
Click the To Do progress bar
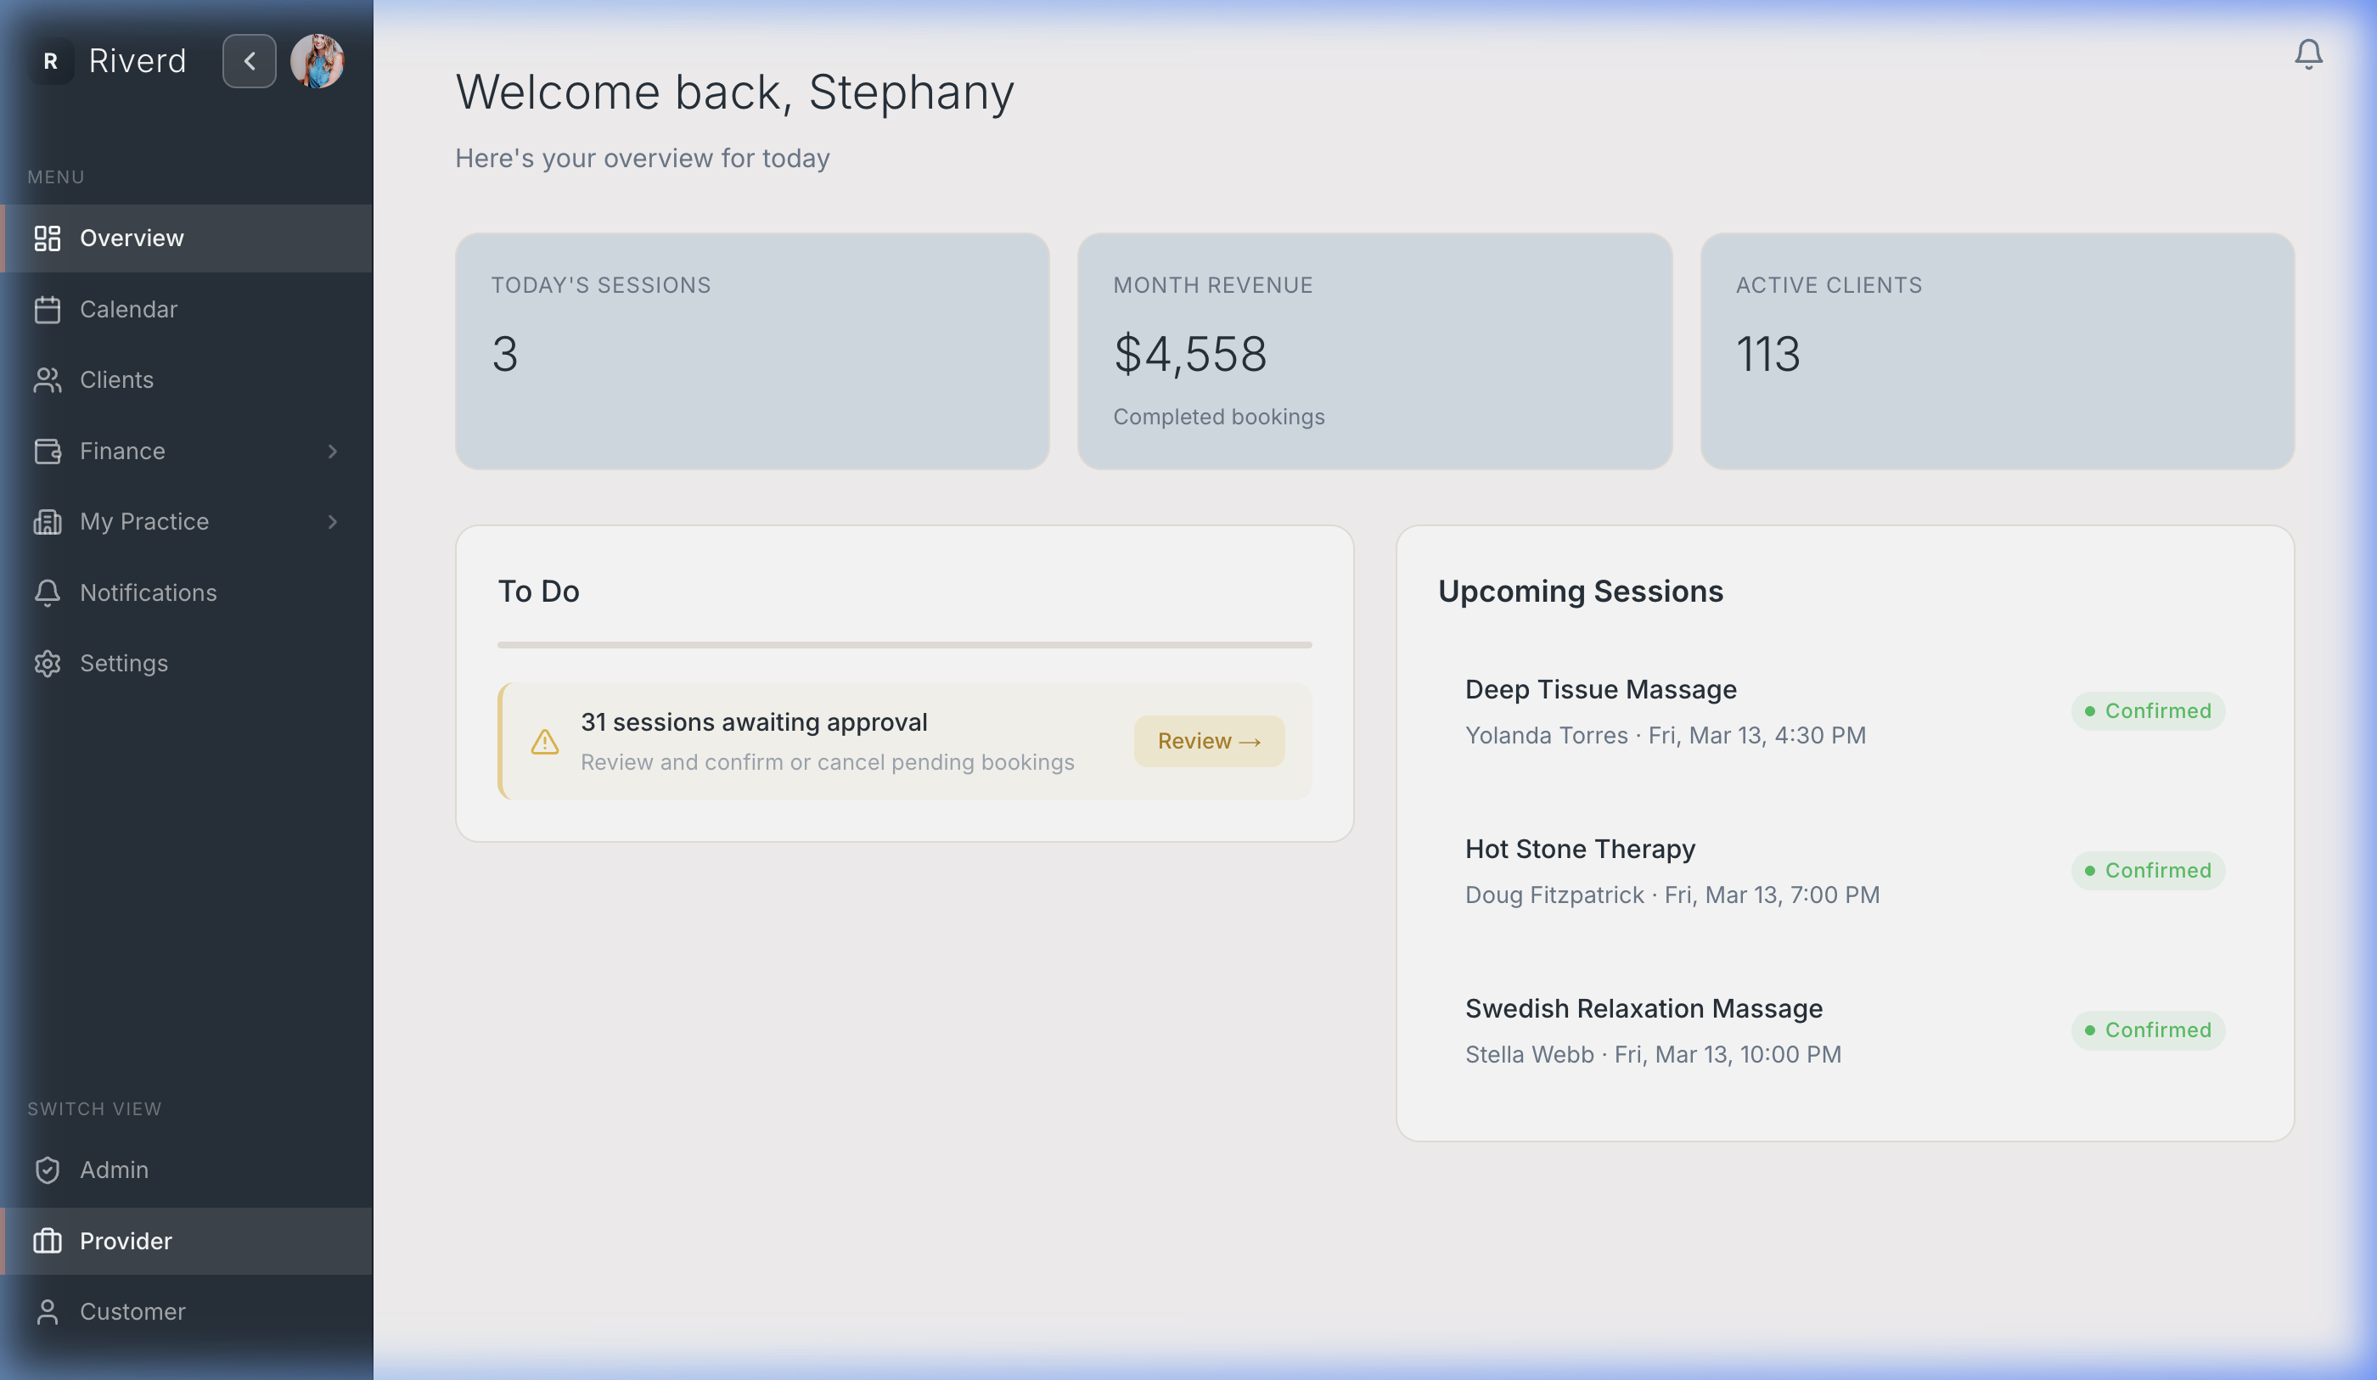tap(903, 645)
